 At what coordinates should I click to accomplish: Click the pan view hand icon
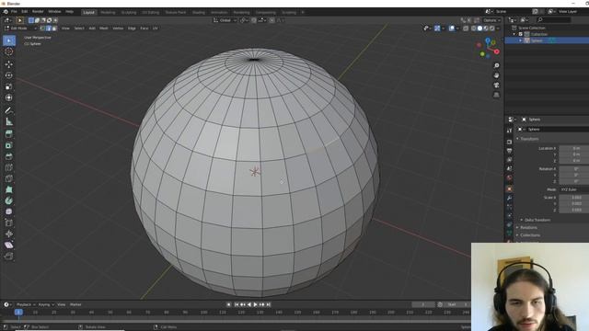497,75
